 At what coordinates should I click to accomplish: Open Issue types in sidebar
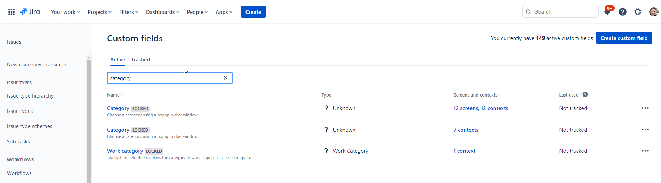[20, 111]
